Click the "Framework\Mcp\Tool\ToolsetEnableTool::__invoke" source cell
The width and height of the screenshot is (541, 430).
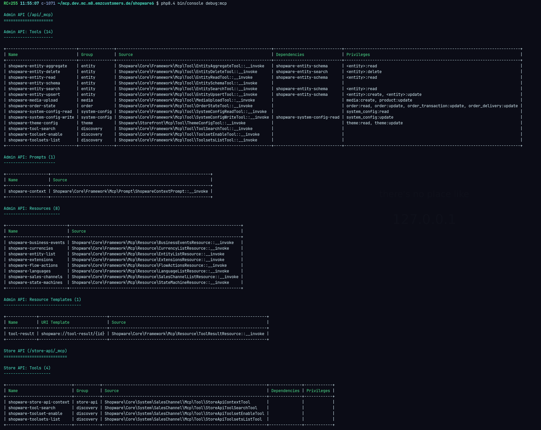click(189, 134)
